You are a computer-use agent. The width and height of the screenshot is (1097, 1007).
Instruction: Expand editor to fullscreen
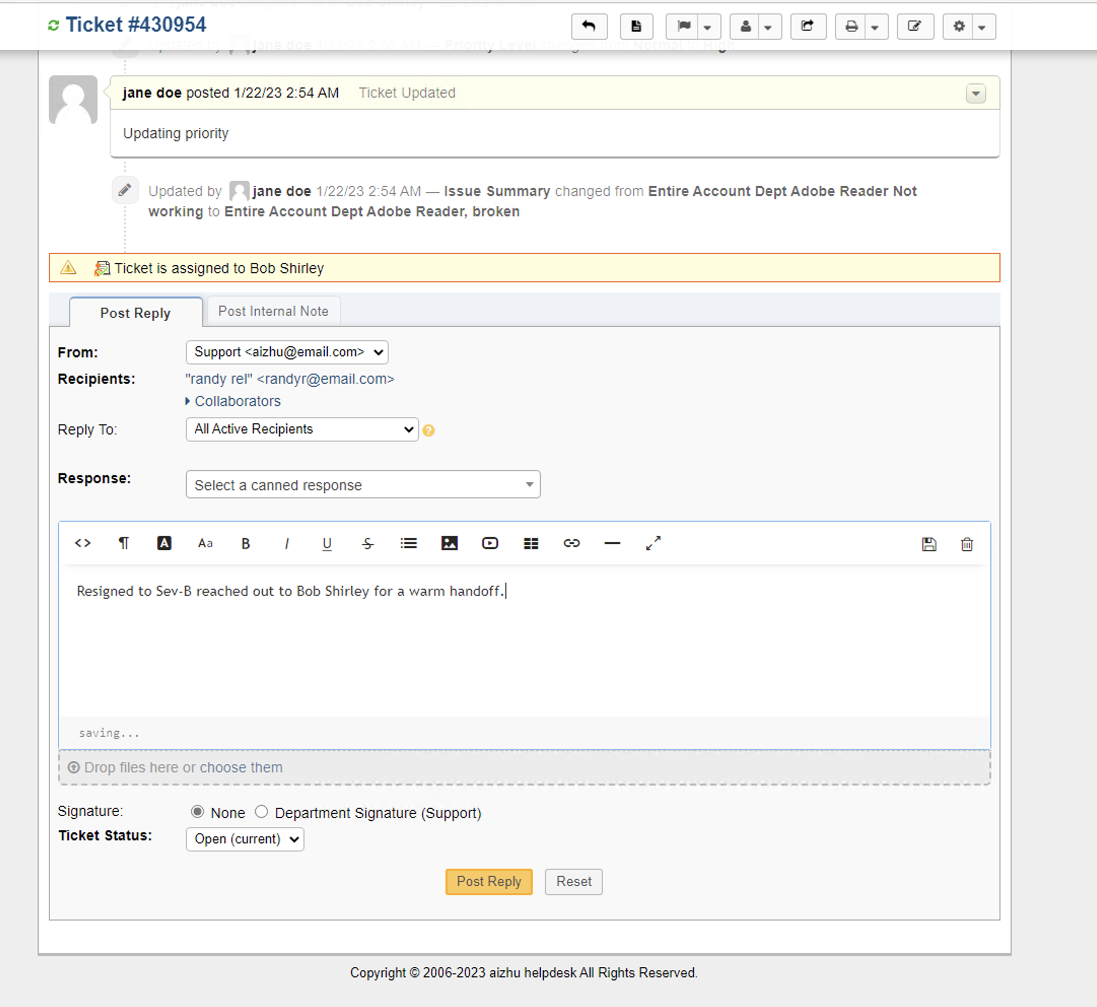(653, 543)
